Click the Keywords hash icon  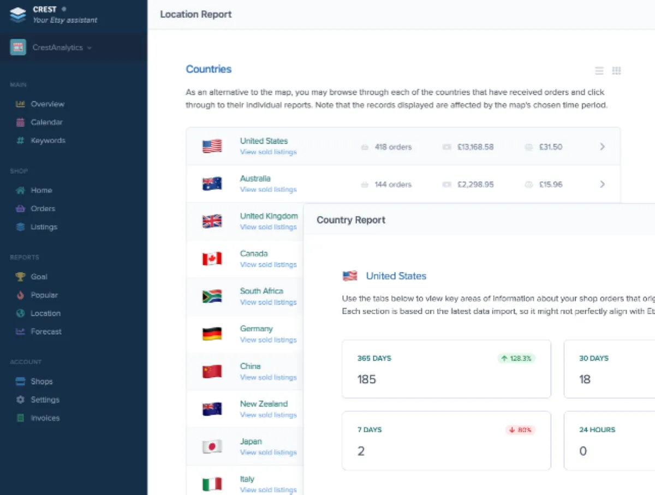(21, 140)
